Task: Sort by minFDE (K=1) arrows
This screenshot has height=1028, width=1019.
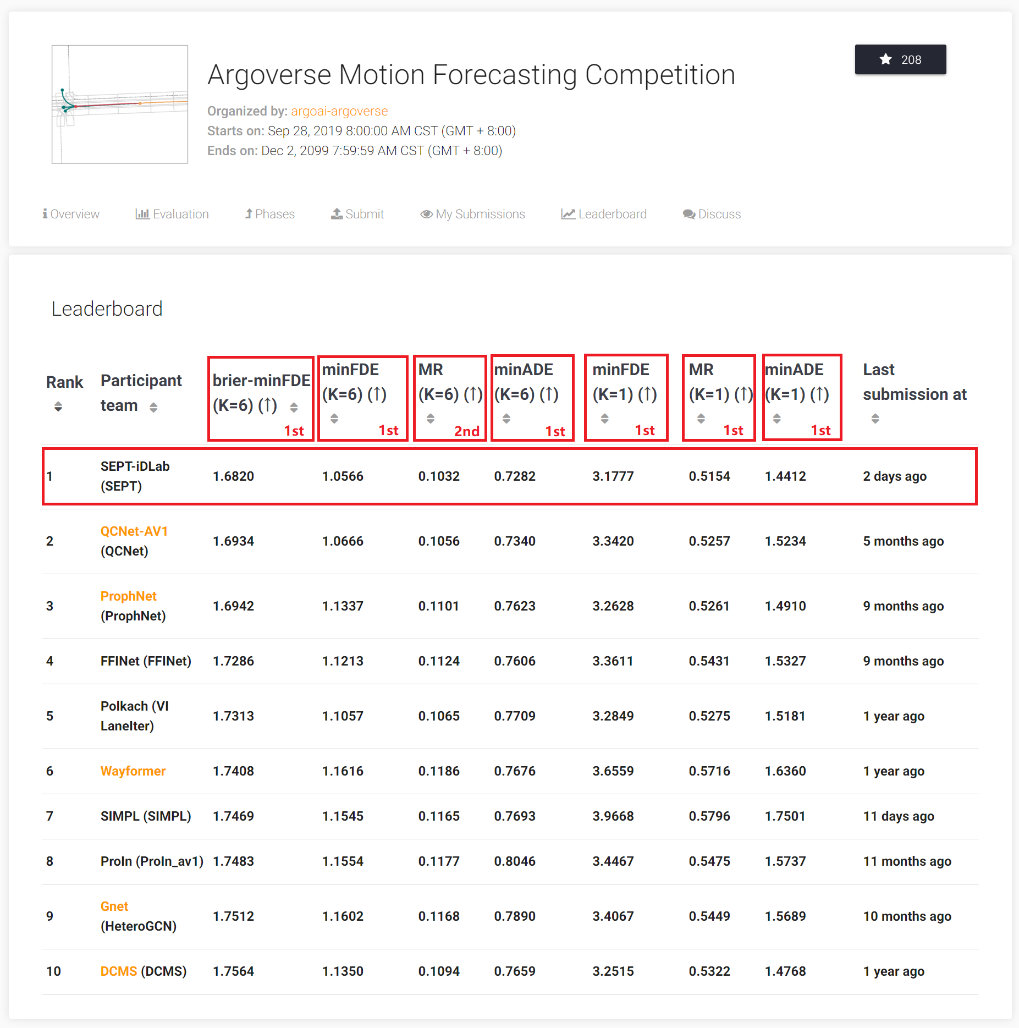Action: pyautogui.click(x=604, y=419)
